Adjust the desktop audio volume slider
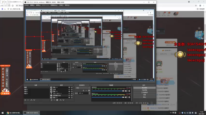The image size is (206, 115). 108,91
